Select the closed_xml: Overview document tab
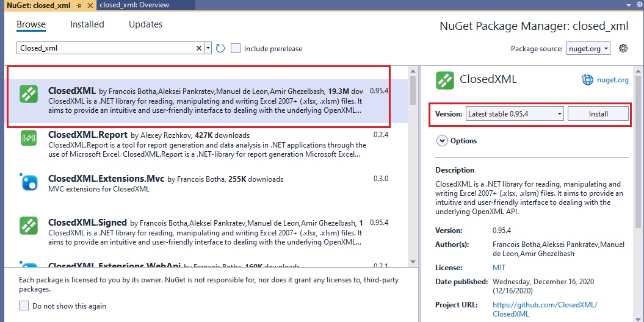 pos(134,5)
